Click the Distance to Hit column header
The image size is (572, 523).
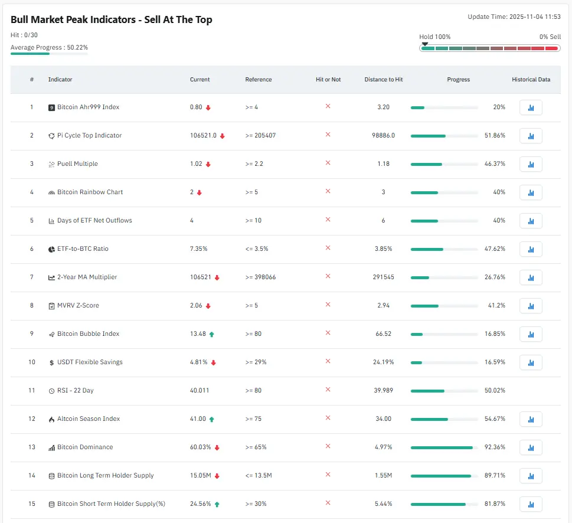pyautogui.click(x=383, y=80)
